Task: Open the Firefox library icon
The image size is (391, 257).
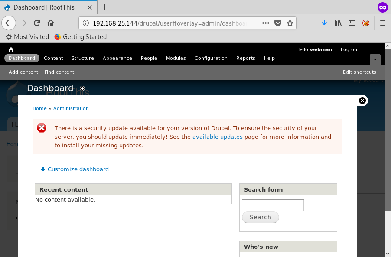Action: (x=338, y=23)
